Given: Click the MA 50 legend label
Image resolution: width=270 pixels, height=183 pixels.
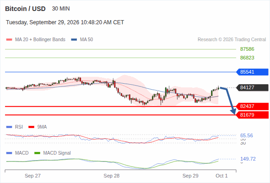Looking at the screenshot, I should 86,40.
